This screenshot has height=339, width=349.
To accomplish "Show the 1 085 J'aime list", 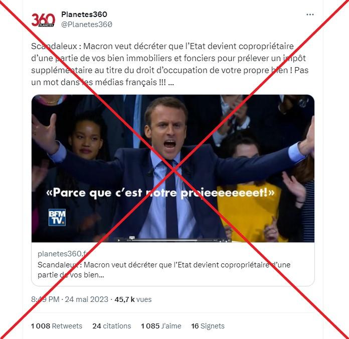I will coord(161,326).
